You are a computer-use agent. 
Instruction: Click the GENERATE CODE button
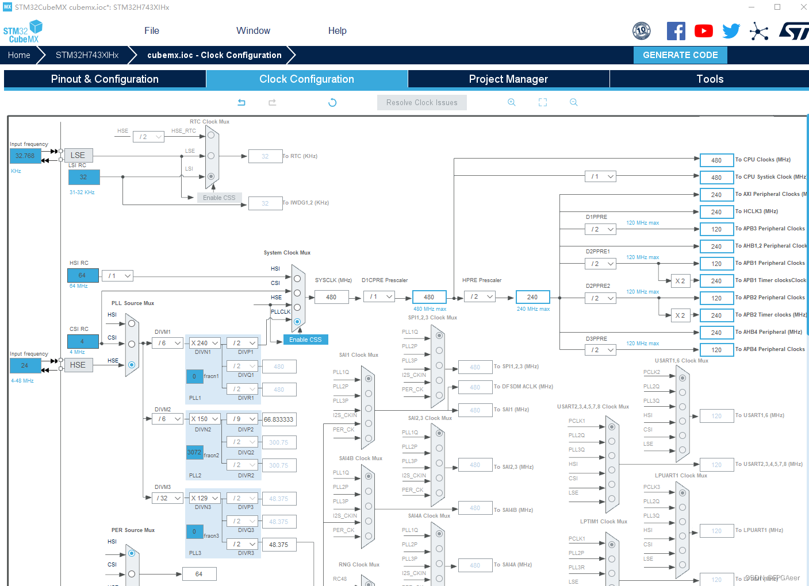(680, 55)
